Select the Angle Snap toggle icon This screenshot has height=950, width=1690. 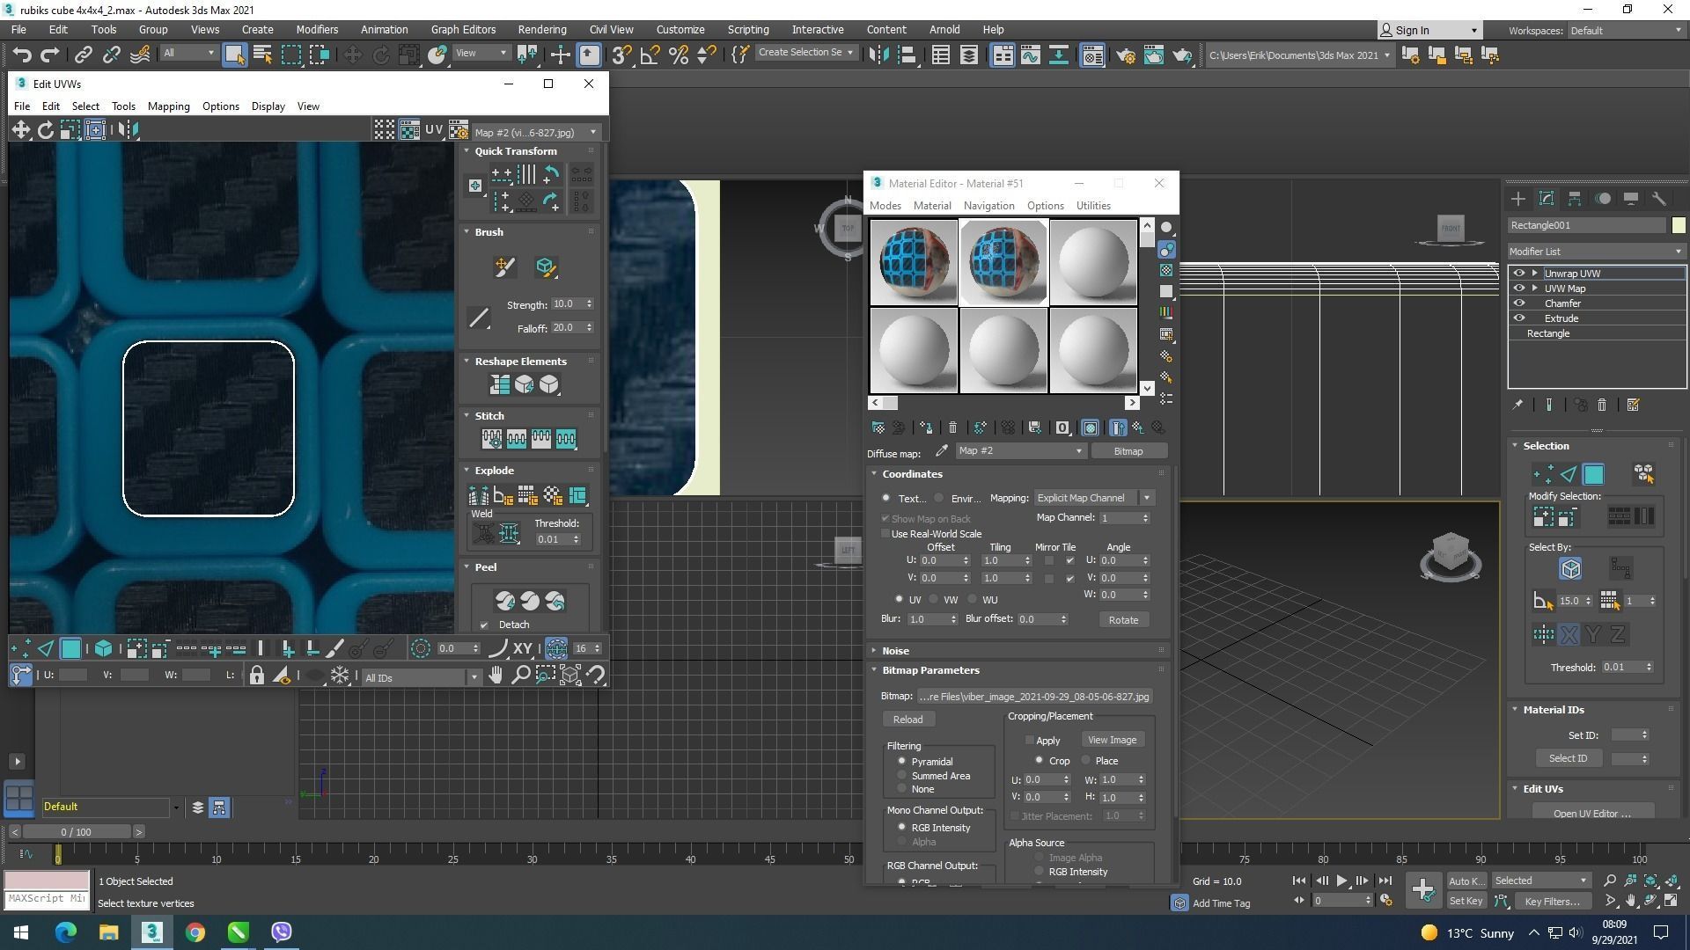(x=650, y=55)
